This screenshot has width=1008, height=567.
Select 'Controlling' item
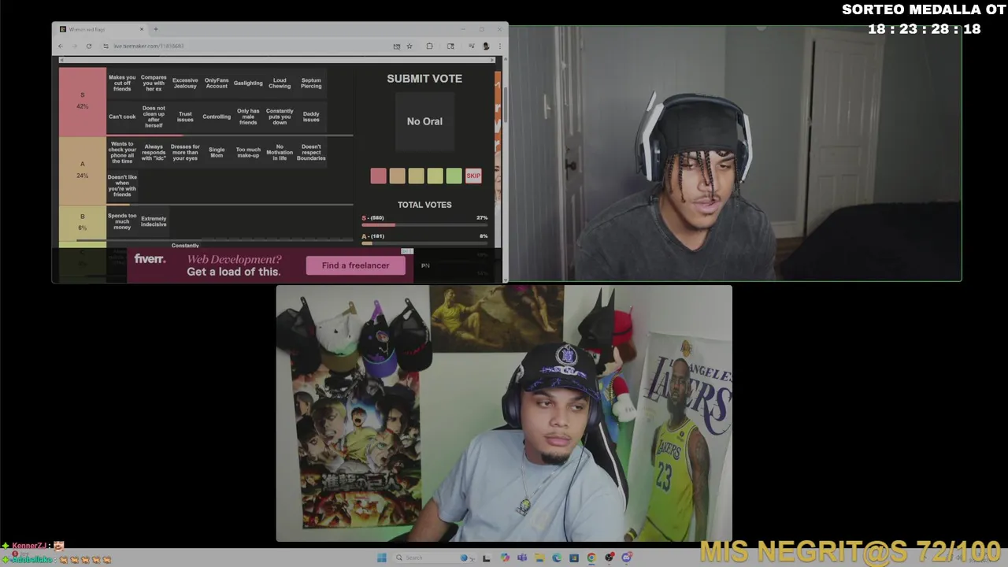tap(217, 117)
